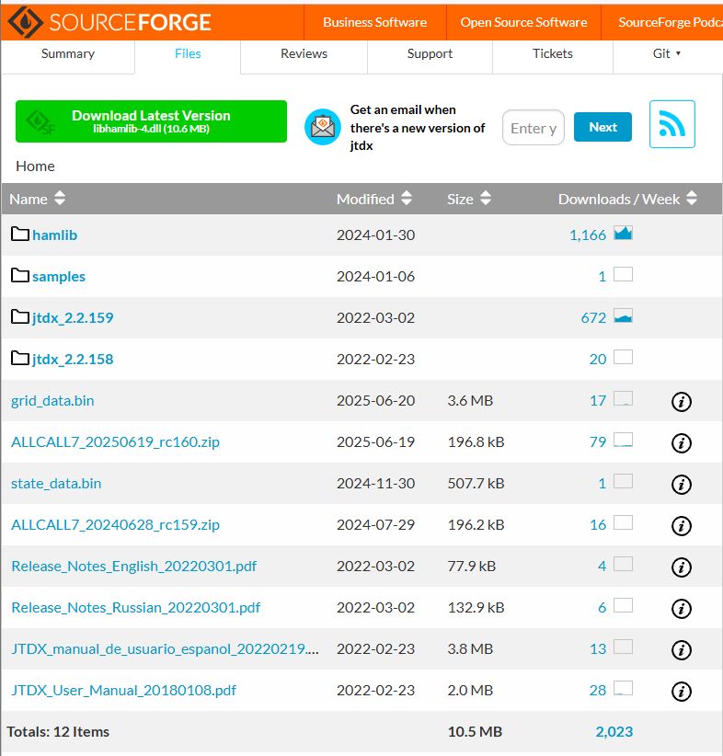Open download stats chart for state_data.bin
Screen dimensions: 723x756
(623, 482)
